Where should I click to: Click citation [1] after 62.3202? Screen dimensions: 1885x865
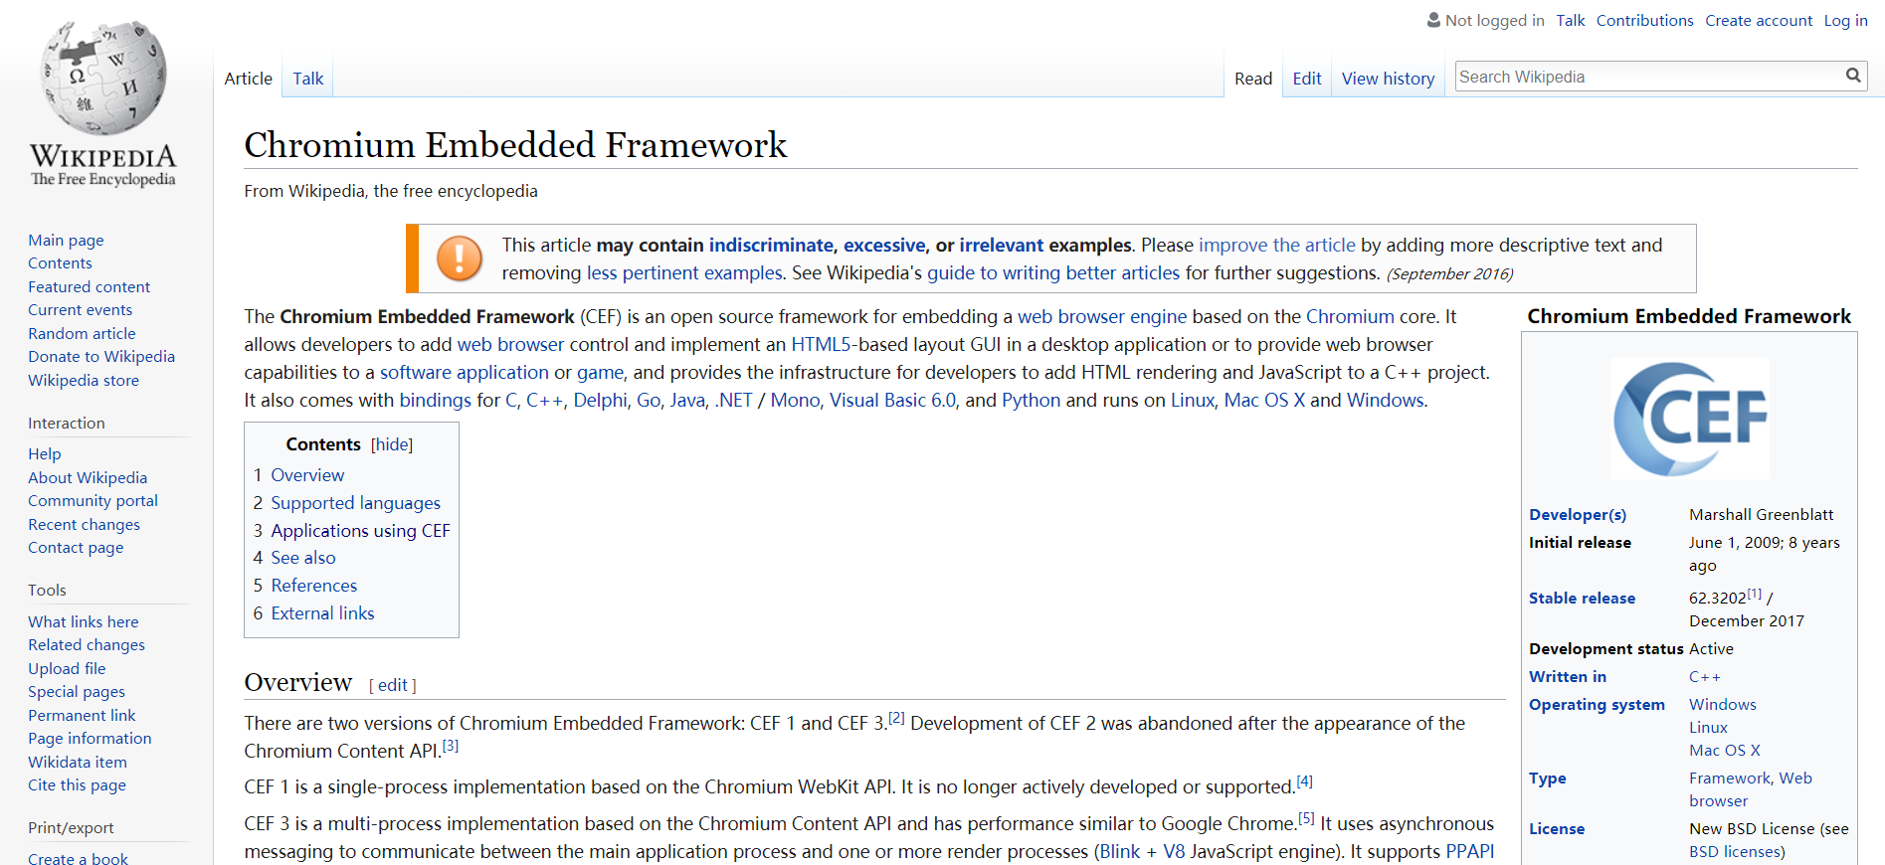coord(1754,594)
